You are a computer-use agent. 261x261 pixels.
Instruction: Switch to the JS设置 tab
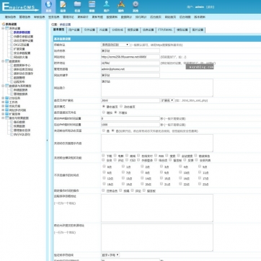(103, 30)
